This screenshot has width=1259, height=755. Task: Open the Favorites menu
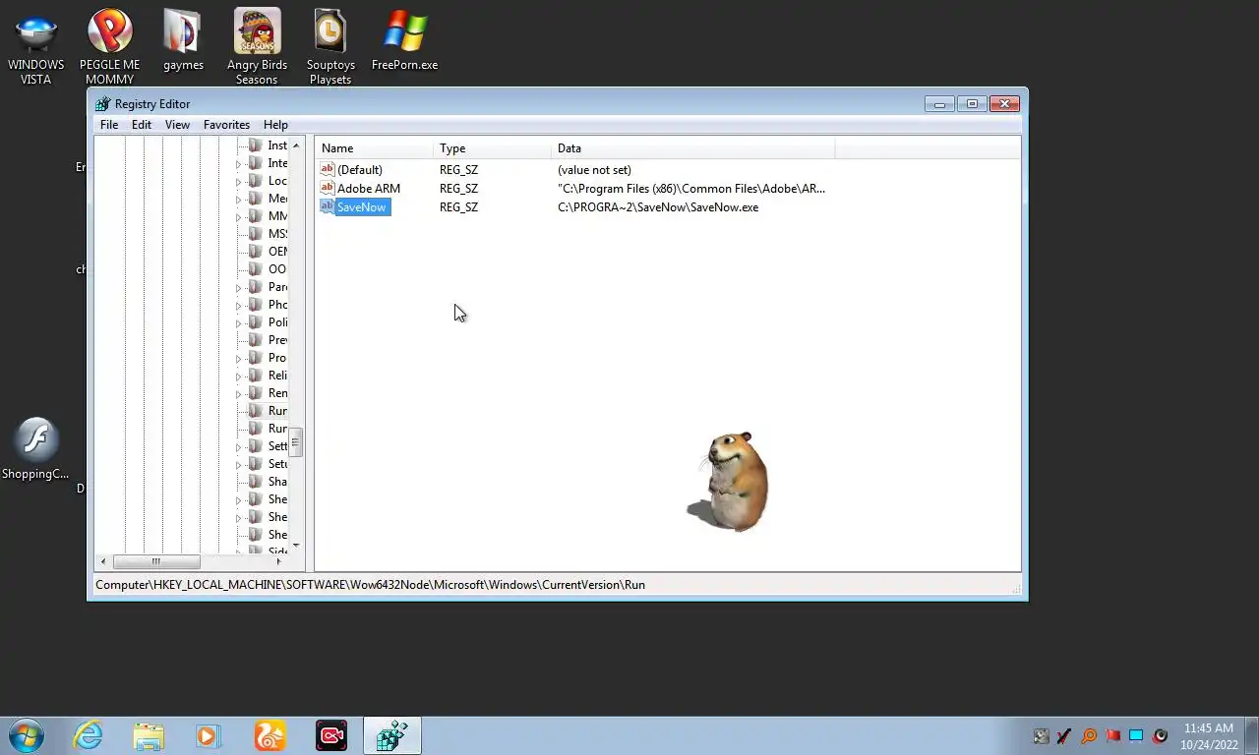click(x=226, y=125)
